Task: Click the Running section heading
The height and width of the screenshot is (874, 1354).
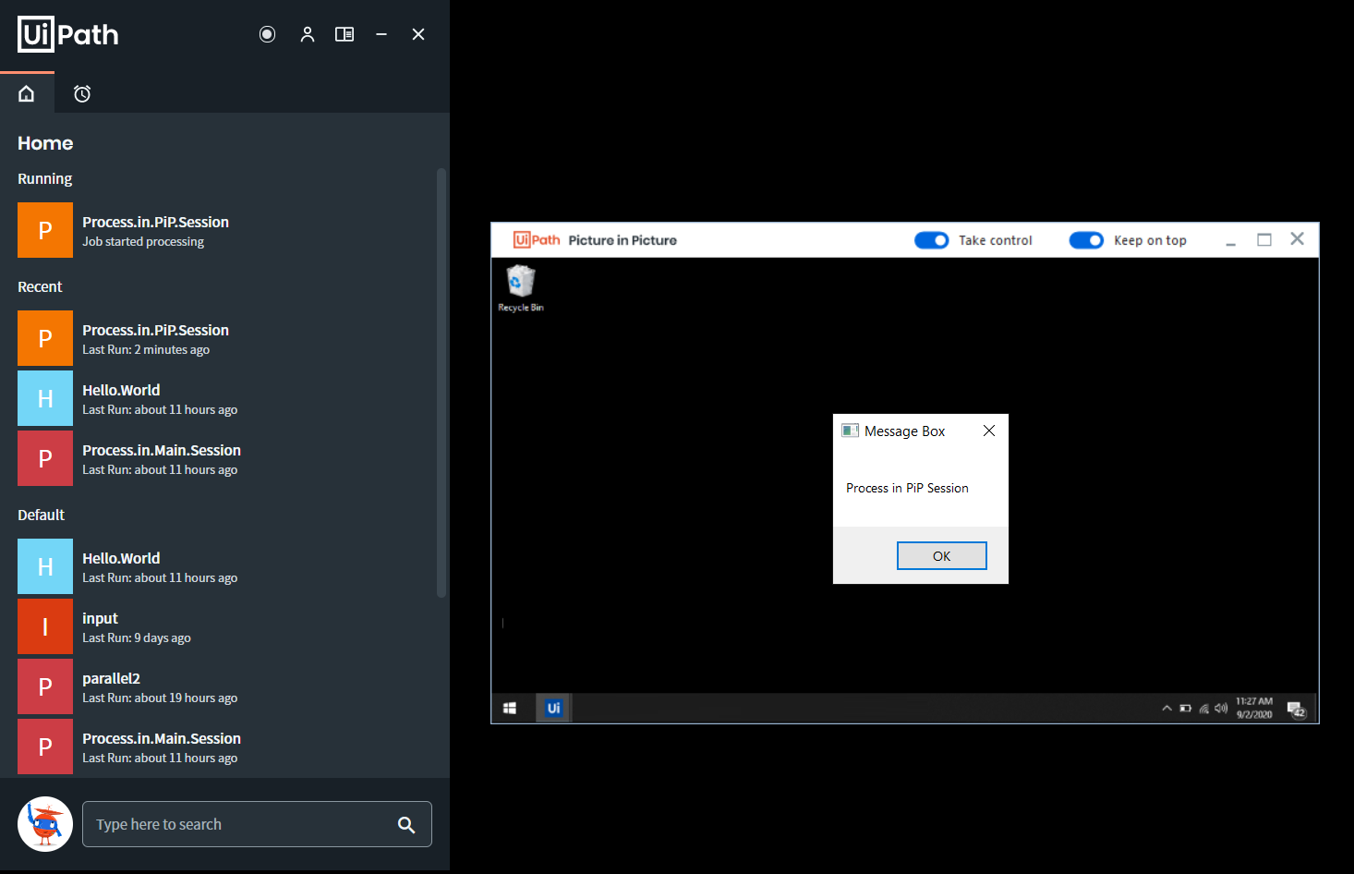Action: click(x=44, y=178)
